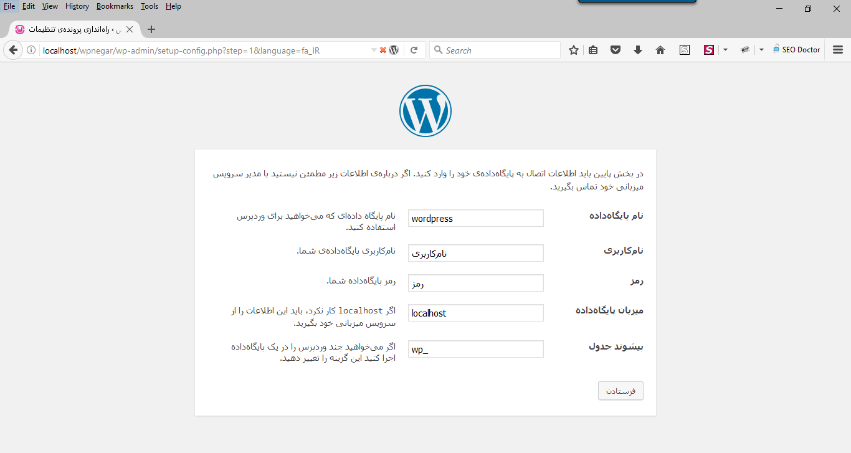The width and height of the screenshot is (851, 453).
Task: Click the WAMP favicon on the tab
Action: pyautogui.click(x=20, y=29)
